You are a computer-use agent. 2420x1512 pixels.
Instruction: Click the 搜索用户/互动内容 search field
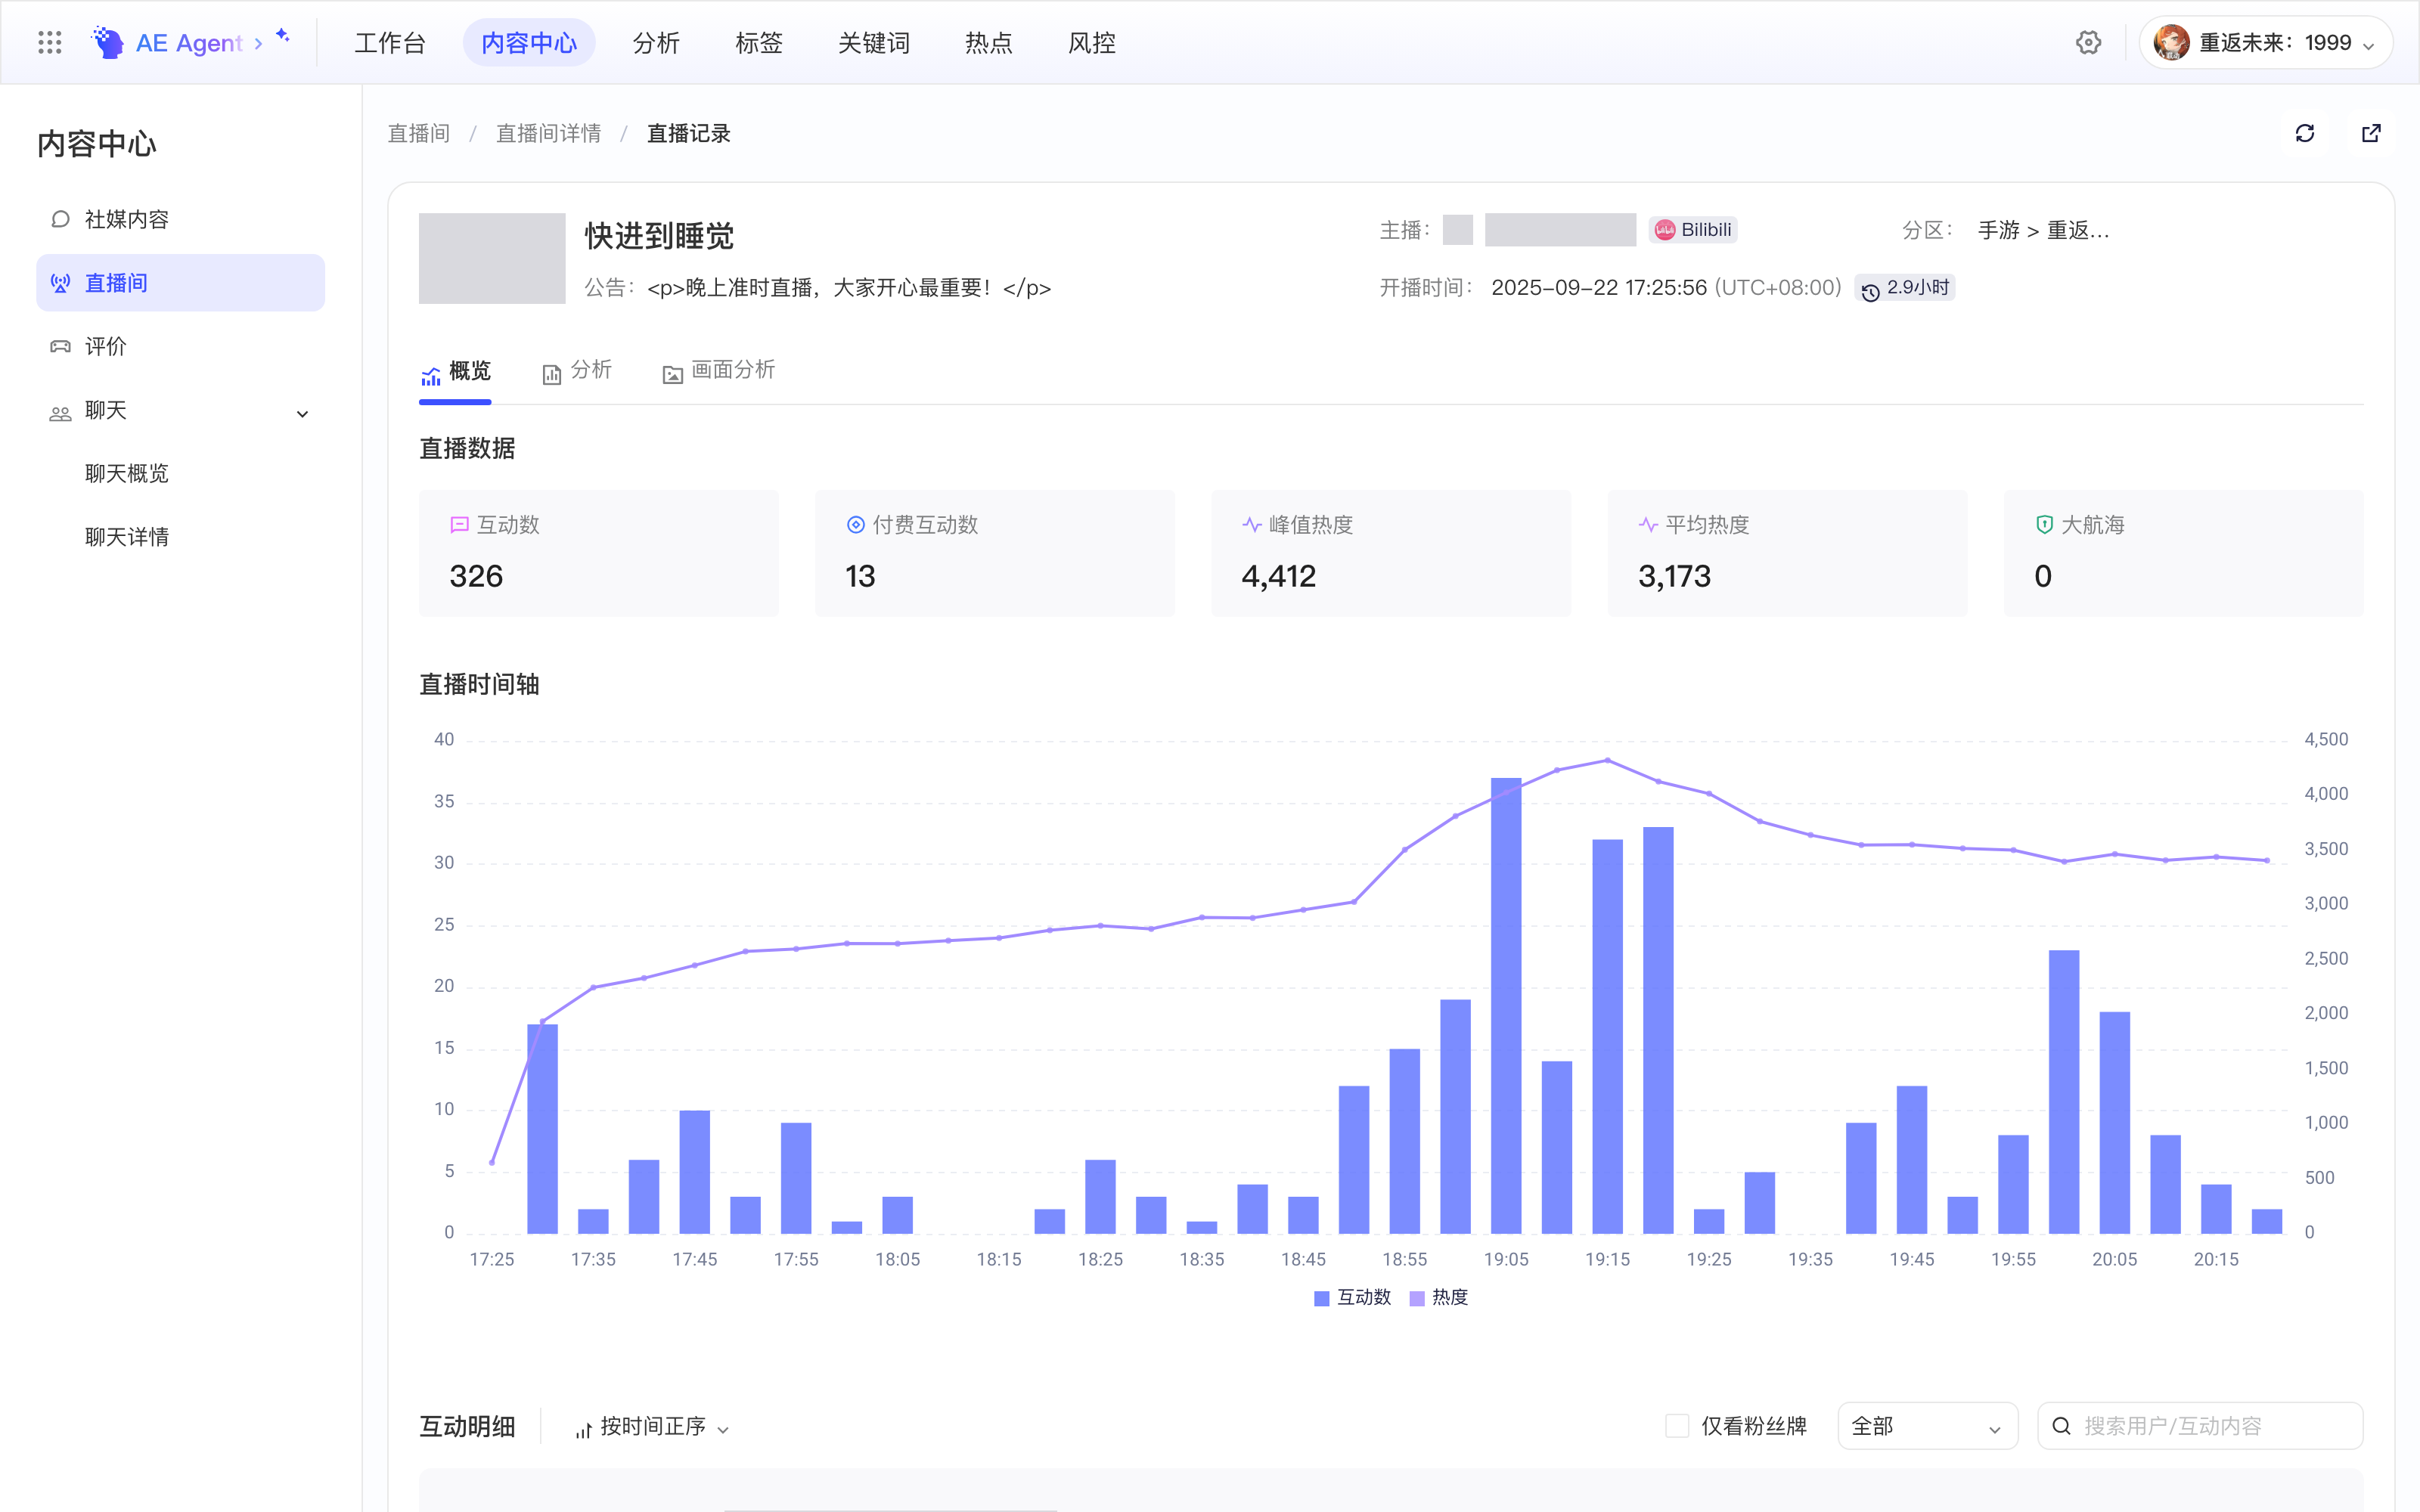click(x=2200, y=1426)
